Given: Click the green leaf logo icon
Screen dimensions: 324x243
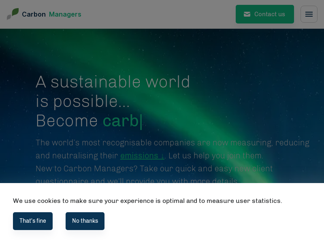Looking at the screenshot, I should [13, 14].
